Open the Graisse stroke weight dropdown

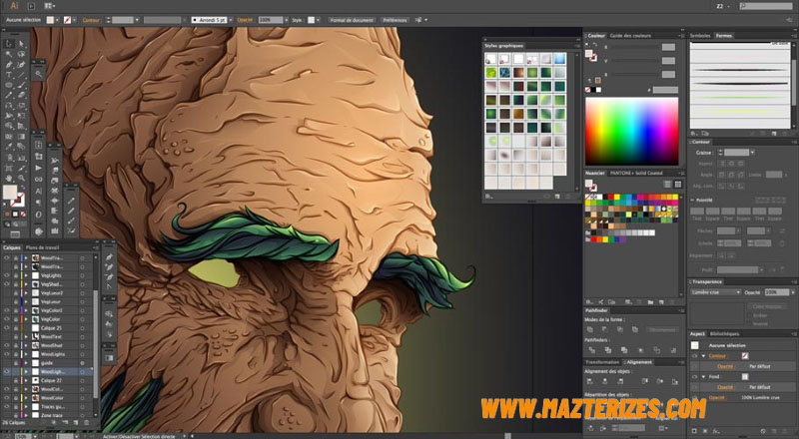(x=752, y=153)
